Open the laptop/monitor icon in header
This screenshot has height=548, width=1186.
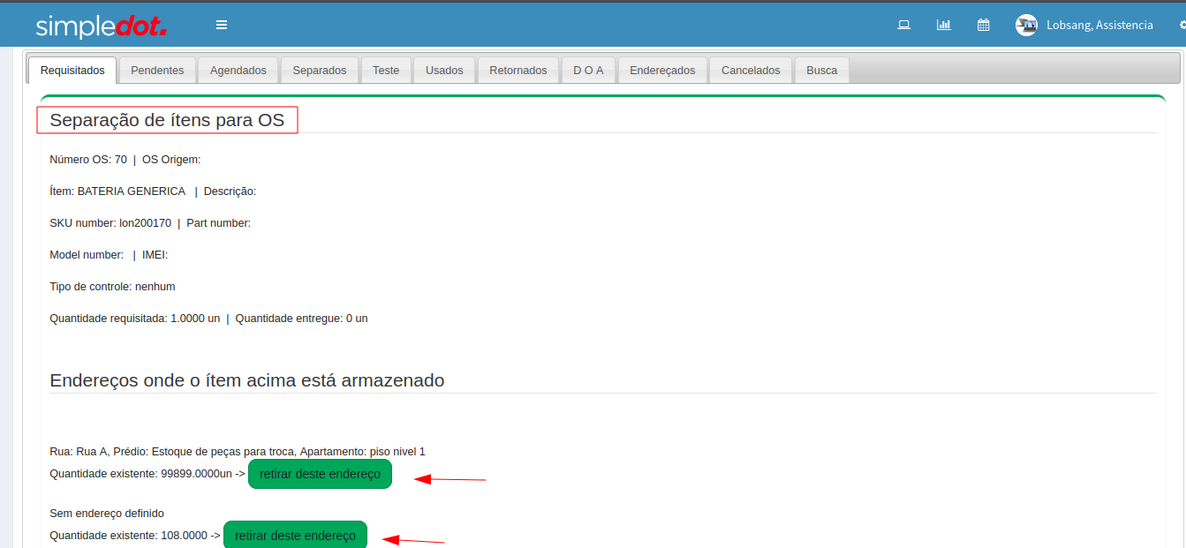[903, 25]
